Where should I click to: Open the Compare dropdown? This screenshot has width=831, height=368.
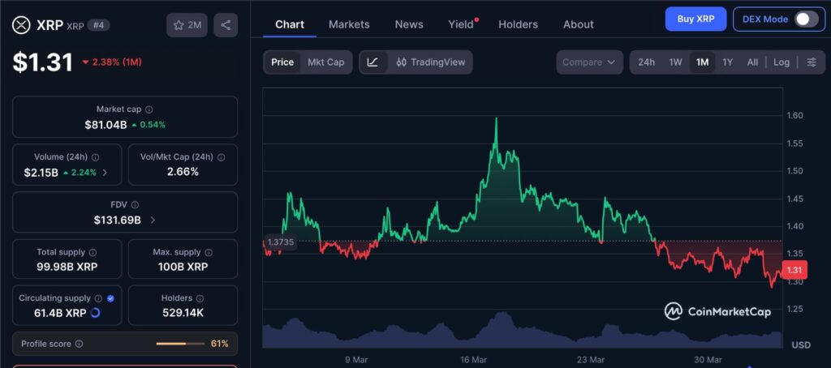pos(589,62)
